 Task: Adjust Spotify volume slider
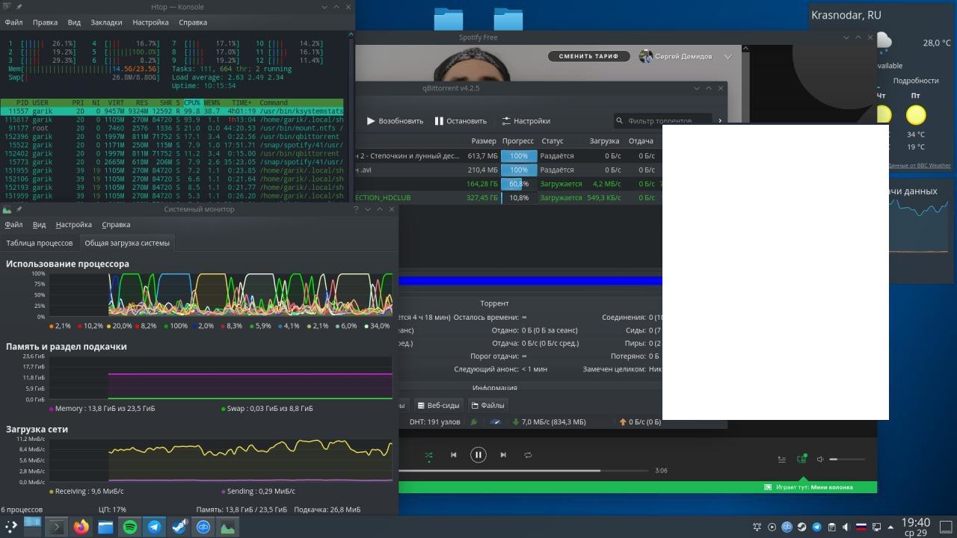(848, 460)
